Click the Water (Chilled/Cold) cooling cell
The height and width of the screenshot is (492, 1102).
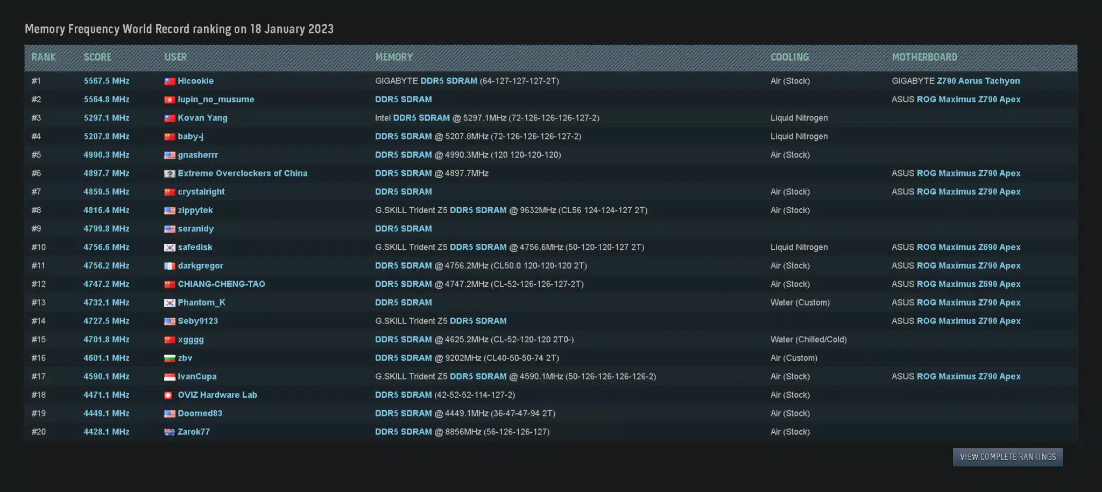(808, 340)
